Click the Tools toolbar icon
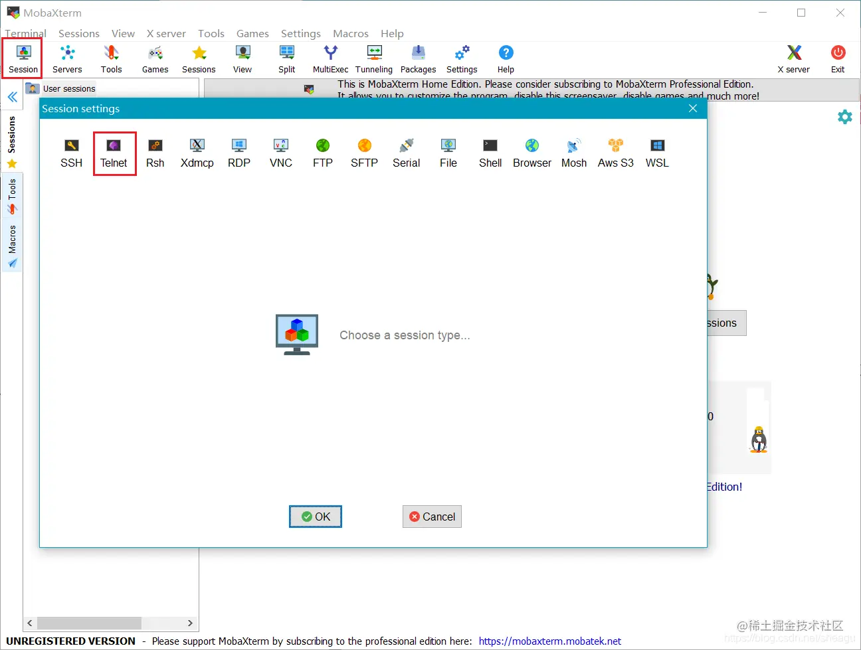 tap(111, 59)
